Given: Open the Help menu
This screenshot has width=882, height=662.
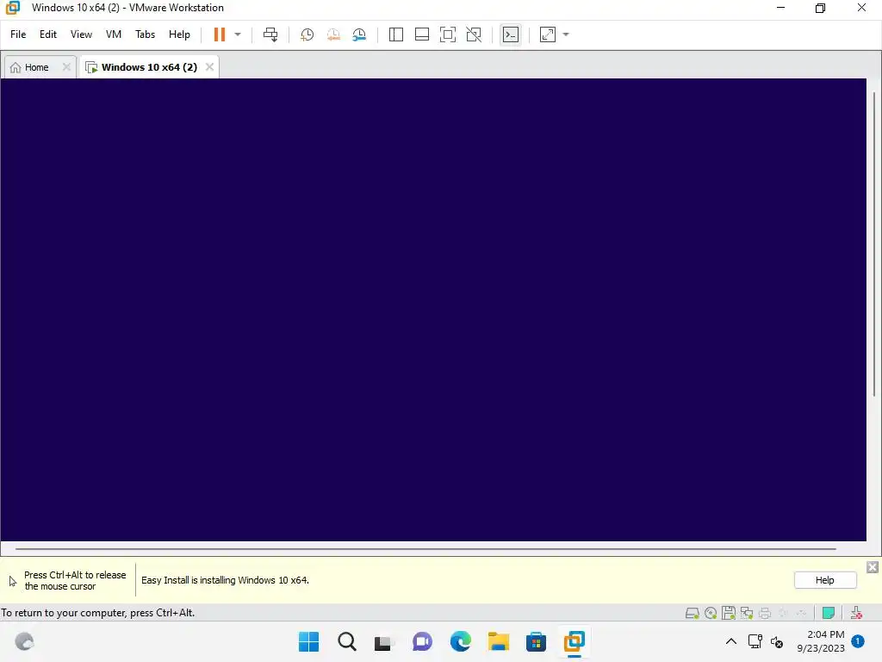Looking at the screenshot, I should click(179, 34).
